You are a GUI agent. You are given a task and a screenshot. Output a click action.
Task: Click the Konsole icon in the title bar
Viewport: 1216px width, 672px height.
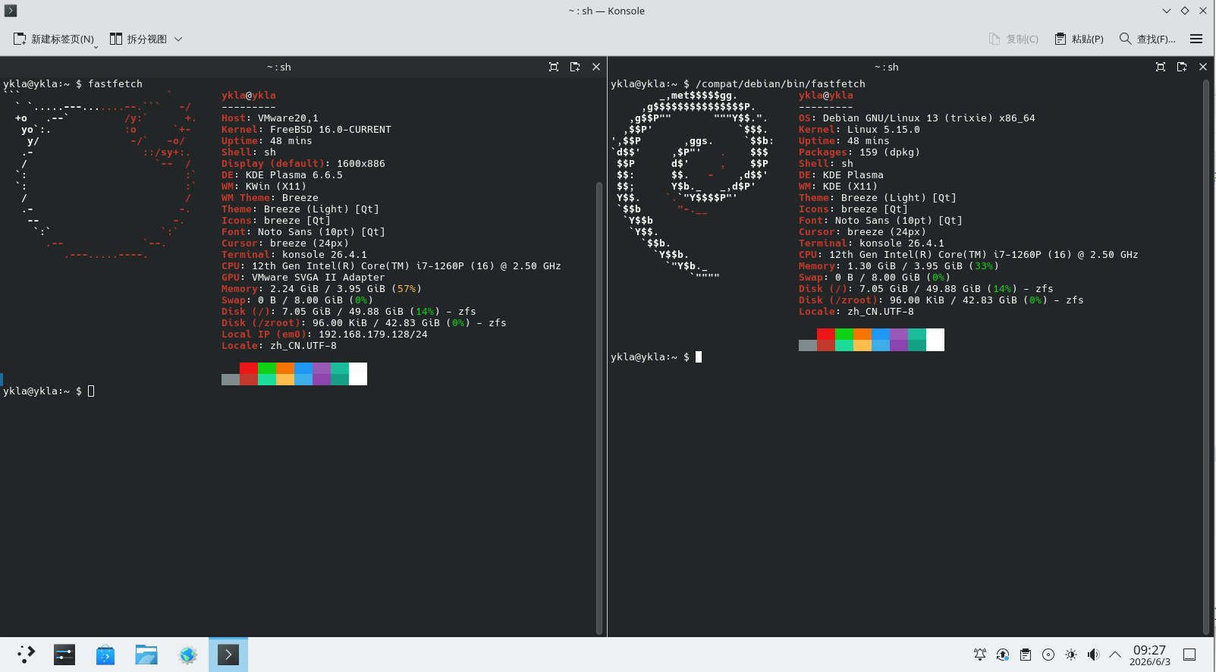coord(11,11)
